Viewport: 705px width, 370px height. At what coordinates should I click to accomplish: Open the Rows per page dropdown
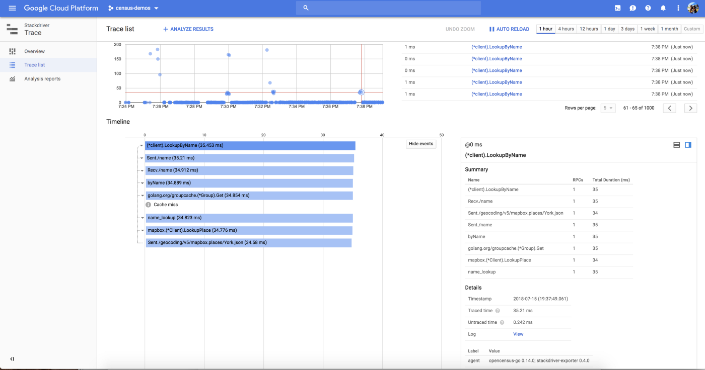pos(608,108)
